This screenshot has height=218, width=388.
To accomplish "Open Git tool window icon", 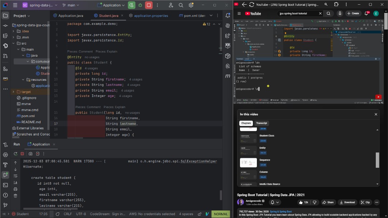I will point(5,205).
